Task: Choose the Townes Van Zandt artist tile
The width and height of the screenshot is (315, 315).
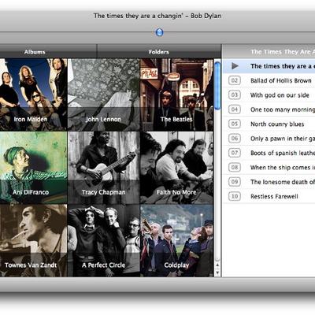Action: pos(33,240)
